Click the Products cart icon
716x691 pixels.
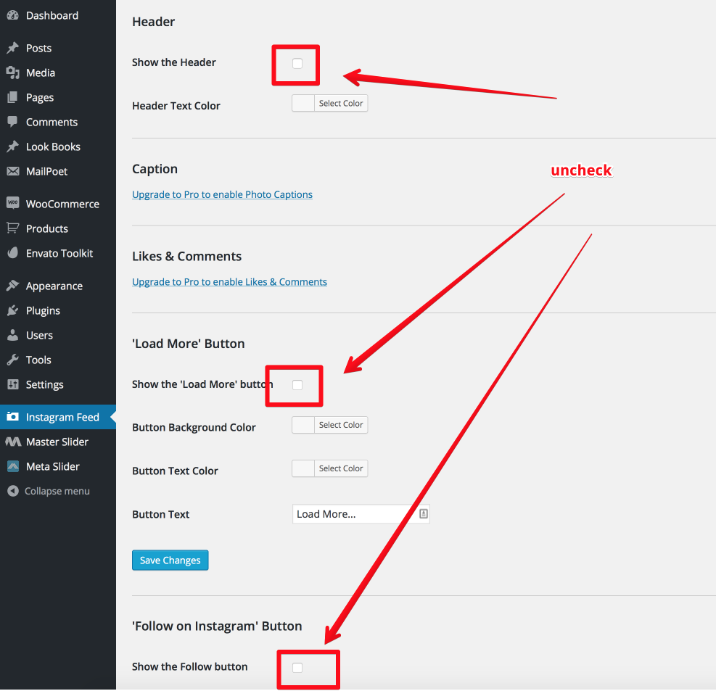pyautogui.click(x=13, y=228)
